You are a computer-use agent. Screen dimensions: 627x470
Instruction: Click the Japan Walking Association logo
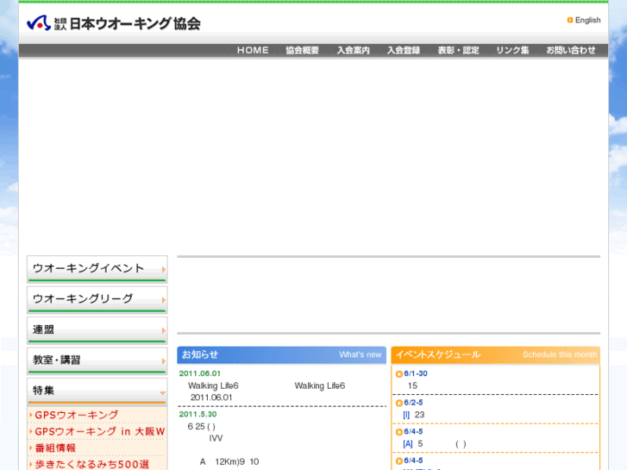click(113, 23)
